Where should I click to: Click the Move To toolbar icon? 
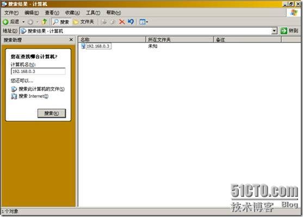pos(104,22)
